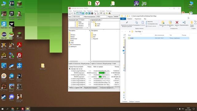Image resolution: width=197 pixels, height=111 pixels.
Task: Toggle message log display in FileZilla toolbar
Action: click(75, 13)
